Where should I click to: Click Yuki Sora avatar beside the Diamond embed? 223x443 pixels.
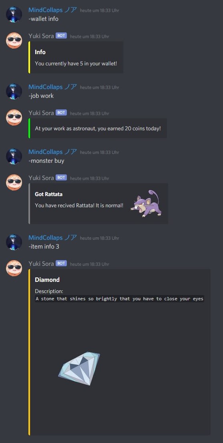click(x=14, y=268)
